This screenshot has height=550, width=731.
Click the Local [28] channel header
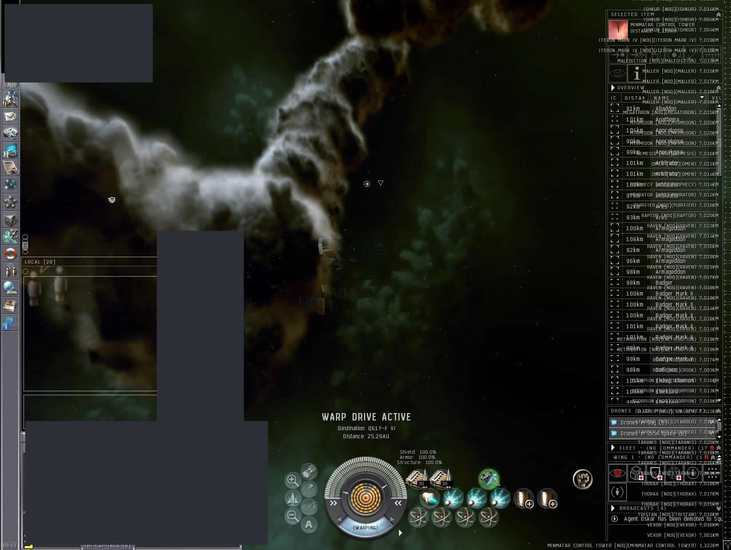point(40,262)
